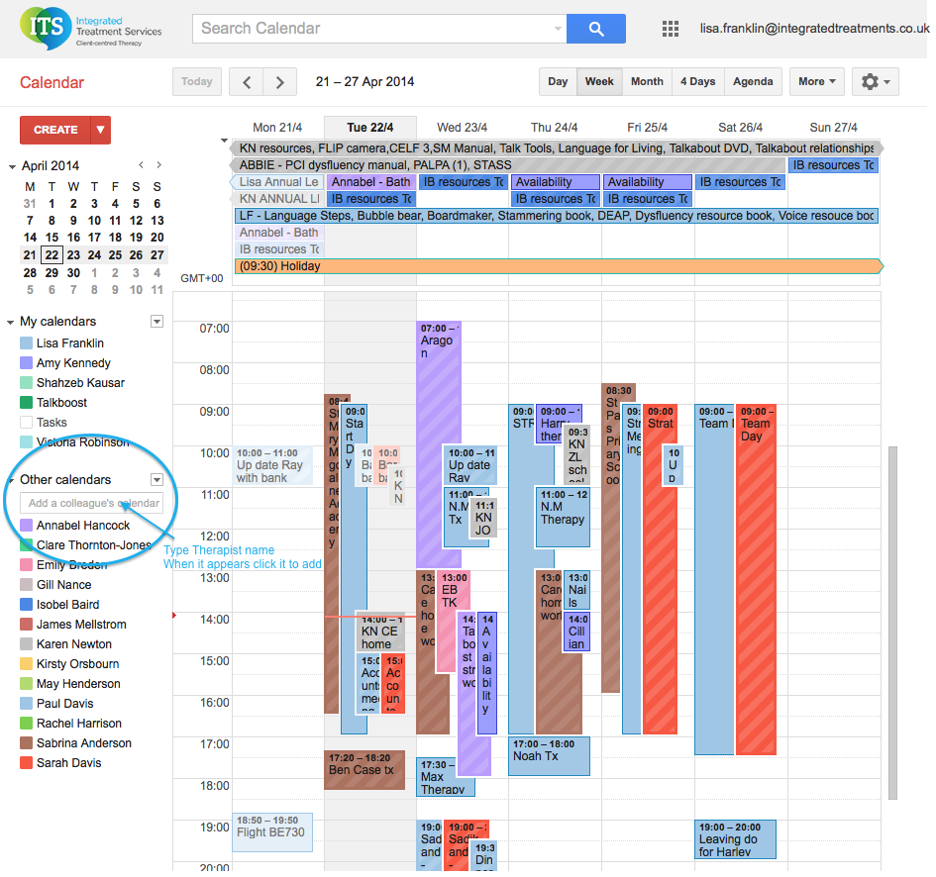Toggle Talkboost calendar visibility
Viewport: 936px width, 877px height.
pyautogui.click(x=27, y=403)
